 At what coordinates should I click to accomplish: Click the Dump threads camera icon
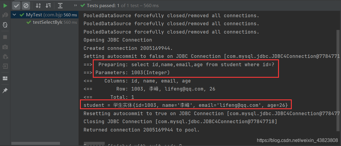pos(5,47)
